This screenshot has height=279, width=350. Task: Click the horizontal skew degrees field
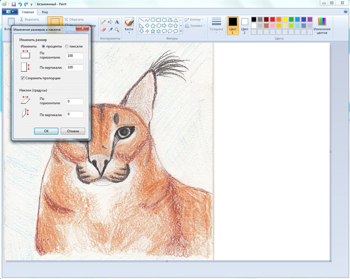(x=74, y=101)
